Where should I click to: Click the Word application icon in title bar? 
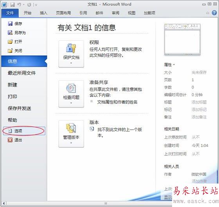tap(4, 5)
